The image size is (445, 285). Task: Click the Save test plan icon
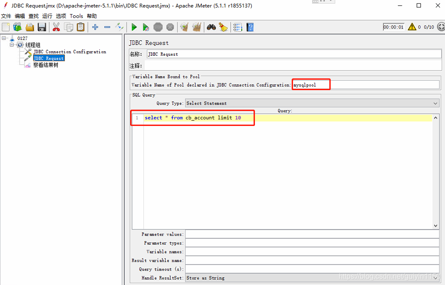(42, 27)
